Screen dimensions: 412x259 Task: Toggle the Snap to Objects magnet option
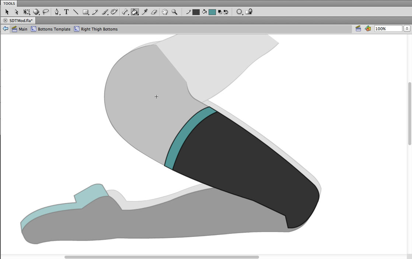tap(239, 12)
